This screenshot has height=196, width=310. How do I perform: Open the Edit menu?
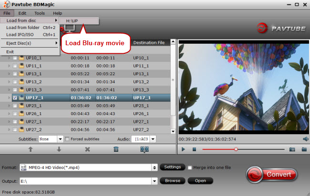(x=22, y=13)
